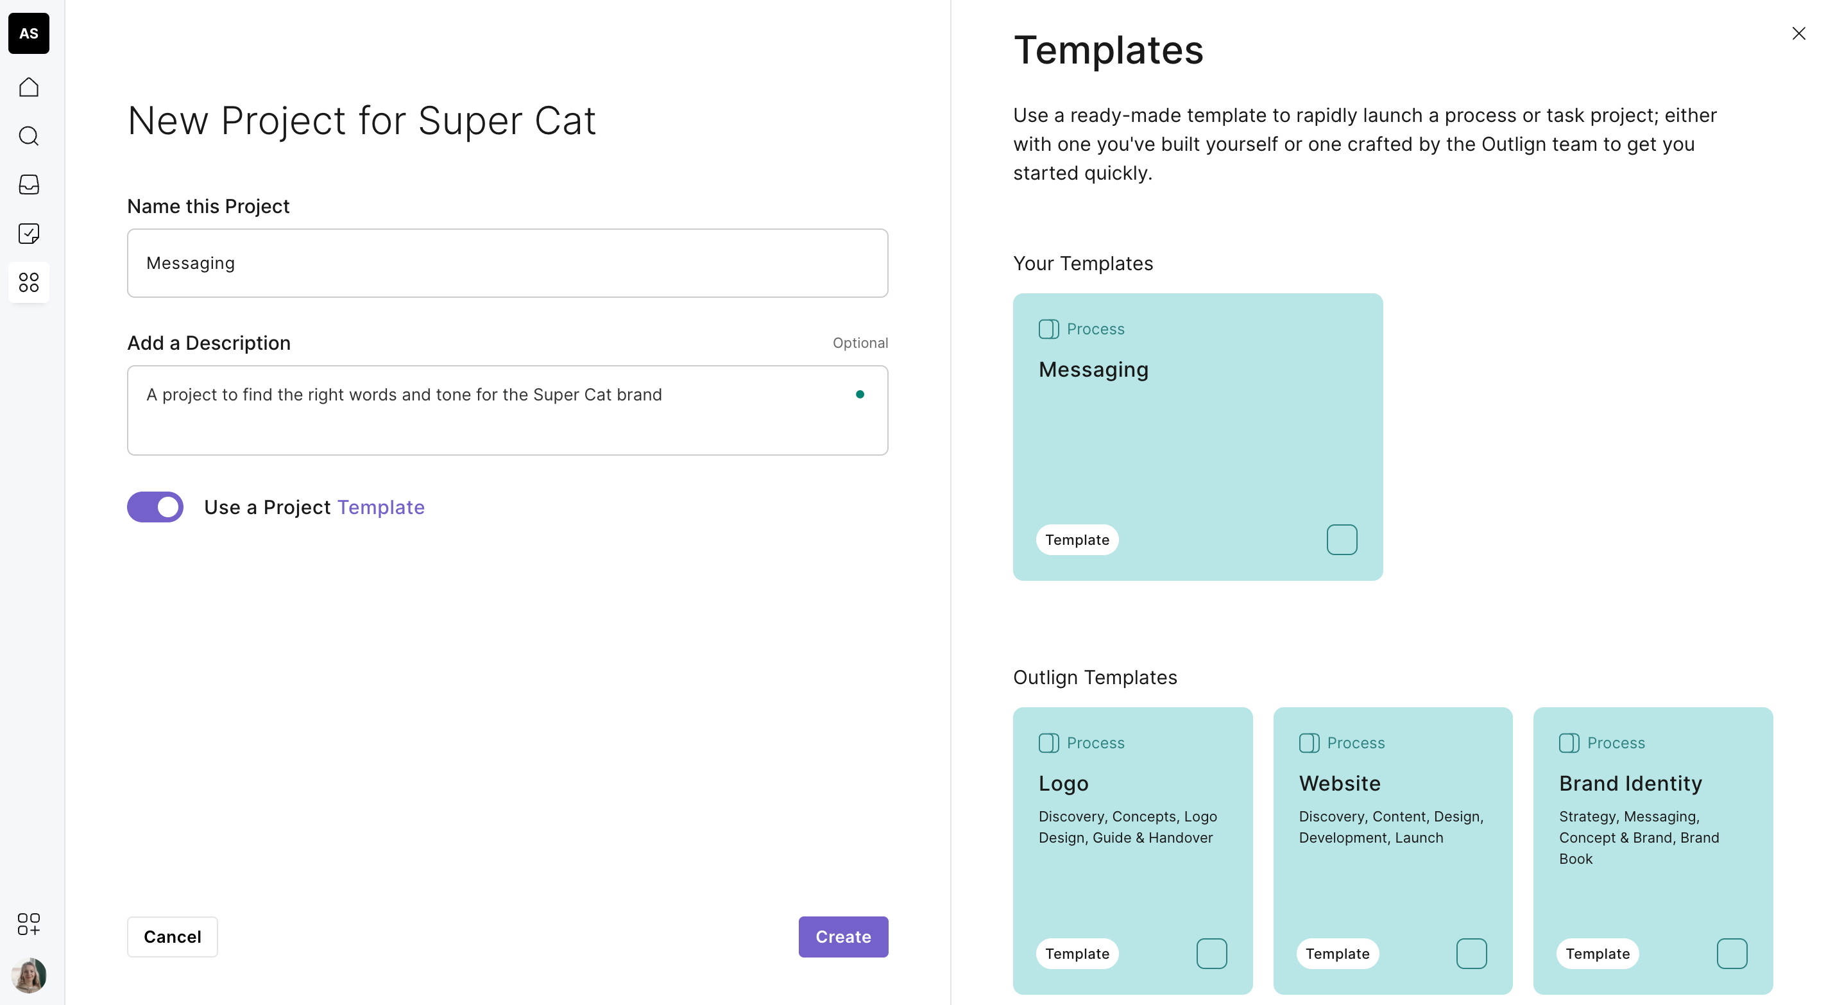This screenshot has width=1826, height=1005.
Task: Click the project name input field
Action: [x=508, y=263]
